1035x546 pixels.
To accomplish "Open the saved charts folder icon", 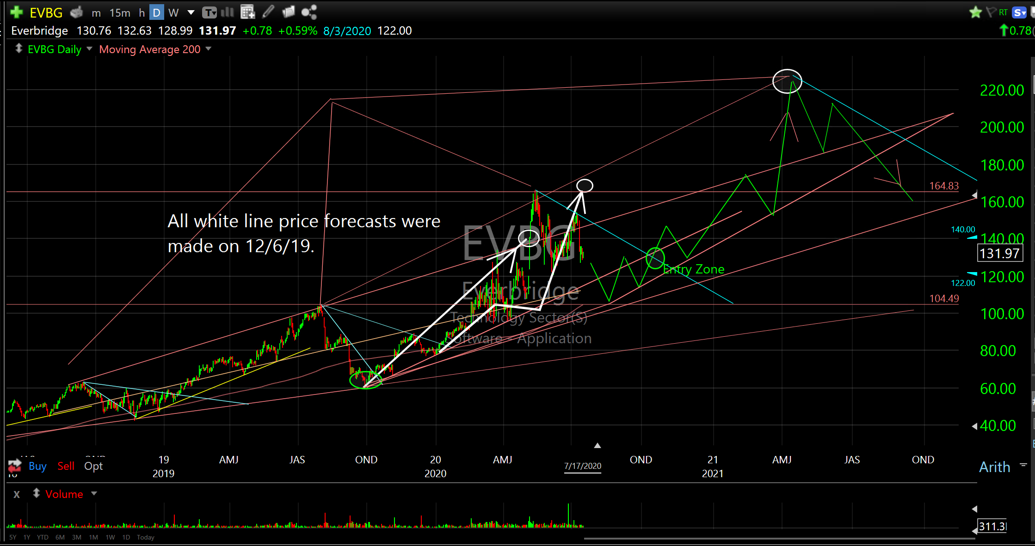I will pyautogui.click(x=288, y=12).
